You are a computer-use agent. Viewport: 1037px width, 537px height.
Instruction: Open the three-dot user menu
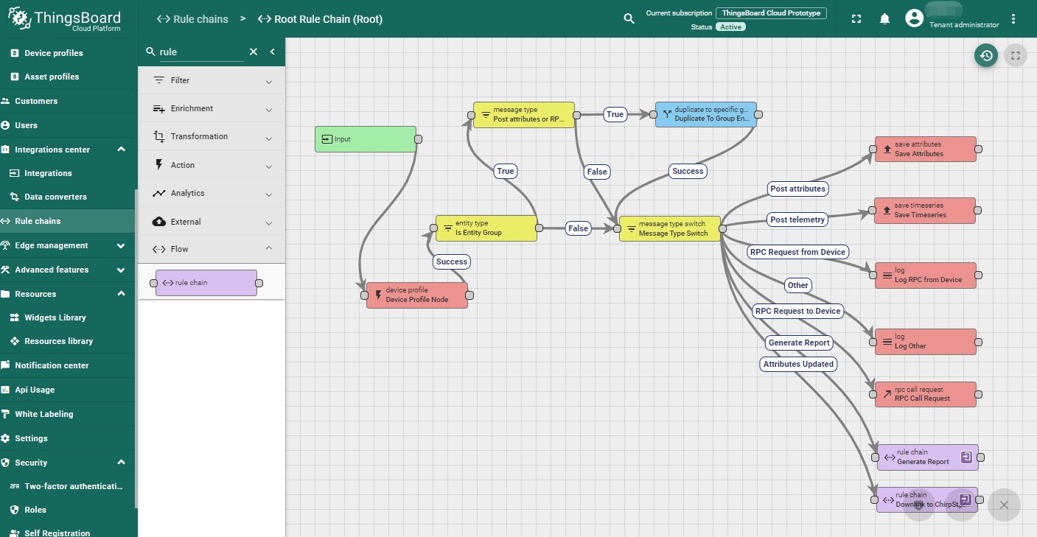1013,19
